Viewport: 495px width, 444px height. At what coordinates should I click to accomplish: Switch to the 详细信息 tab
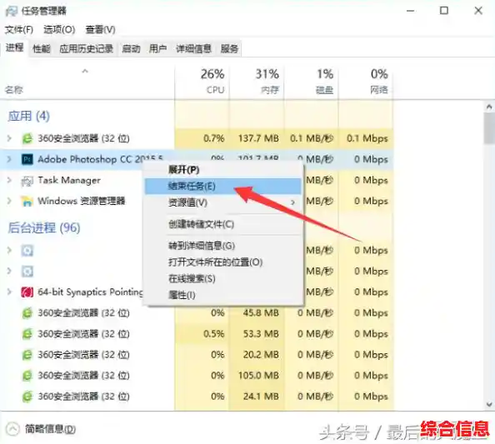pyautogui.click(x=193, y=48)
